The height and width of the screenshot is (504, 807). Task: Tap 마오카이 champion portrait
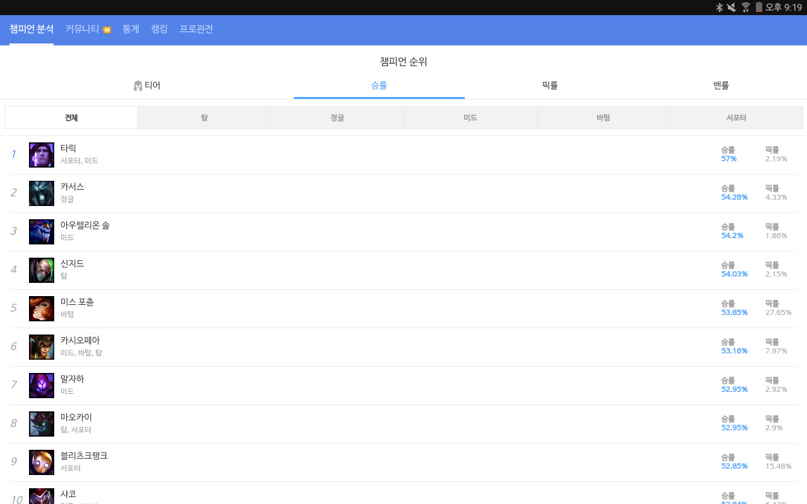coord(42,424)
